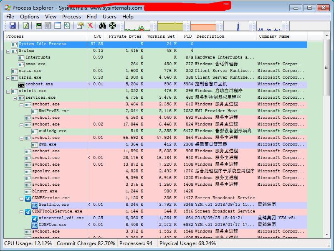Click the vertical scrollbar thumb
This screenshot has height=251, width=334.
click(327, 67)
